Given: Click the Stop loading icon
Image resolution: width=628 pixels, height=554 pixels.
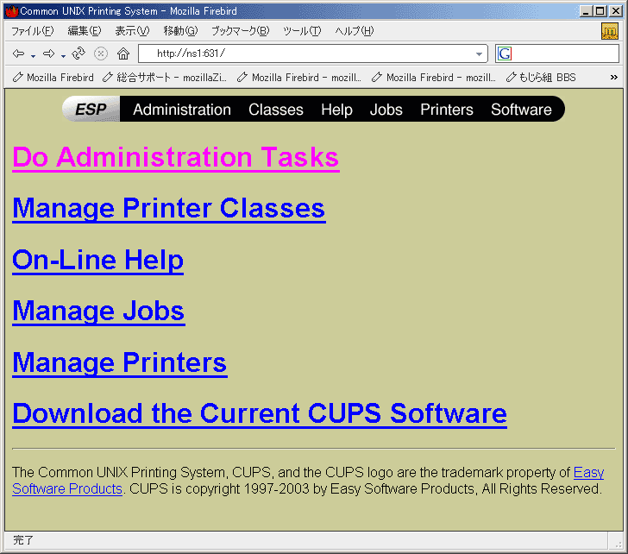Looking at the screenshot, I should point(101,54).
